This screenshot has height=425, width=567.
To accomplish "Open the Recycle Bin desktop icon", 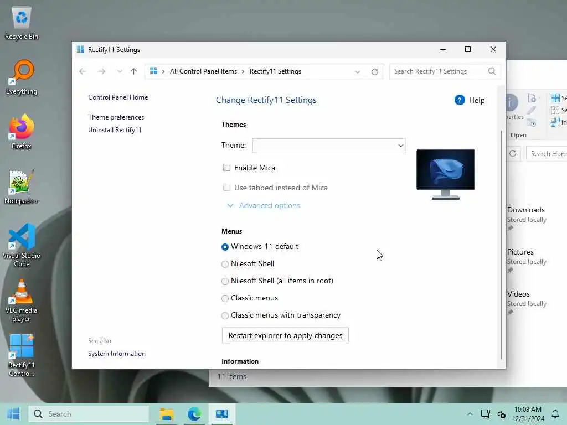I will click(22, 23).
